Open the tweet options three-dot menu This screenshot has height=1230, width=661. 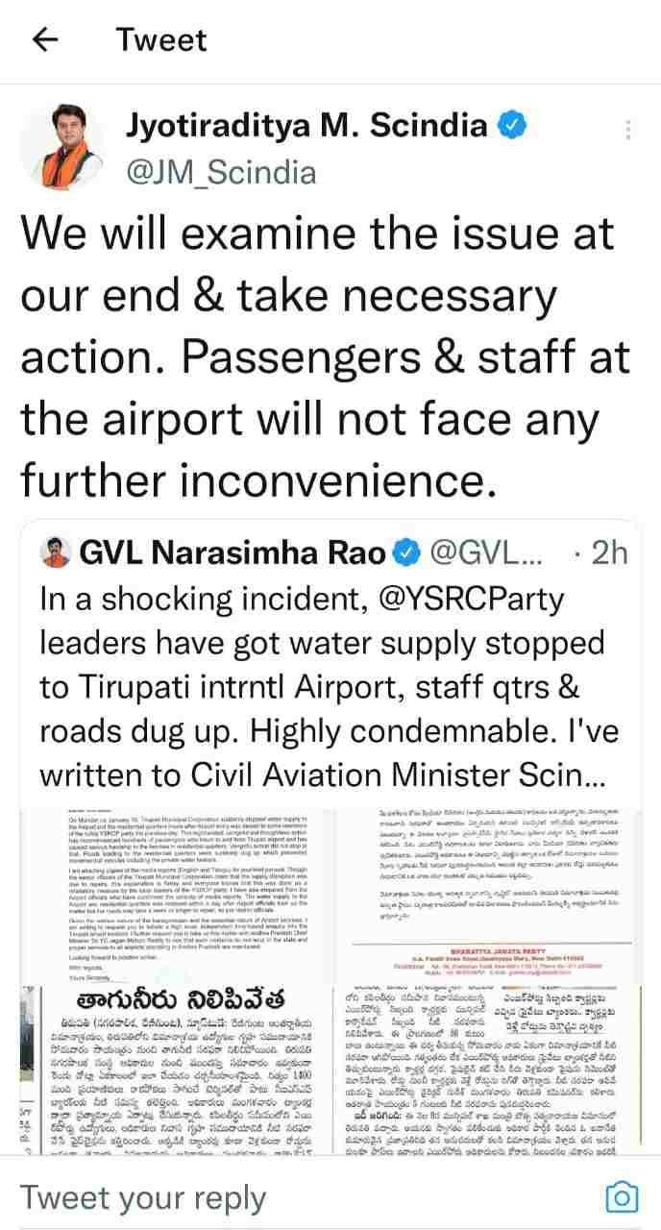pos(629,130)
